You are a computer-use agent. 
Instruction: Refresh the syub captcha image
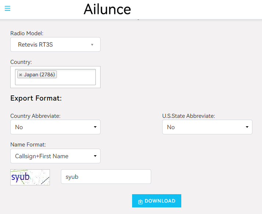point(30,177)
